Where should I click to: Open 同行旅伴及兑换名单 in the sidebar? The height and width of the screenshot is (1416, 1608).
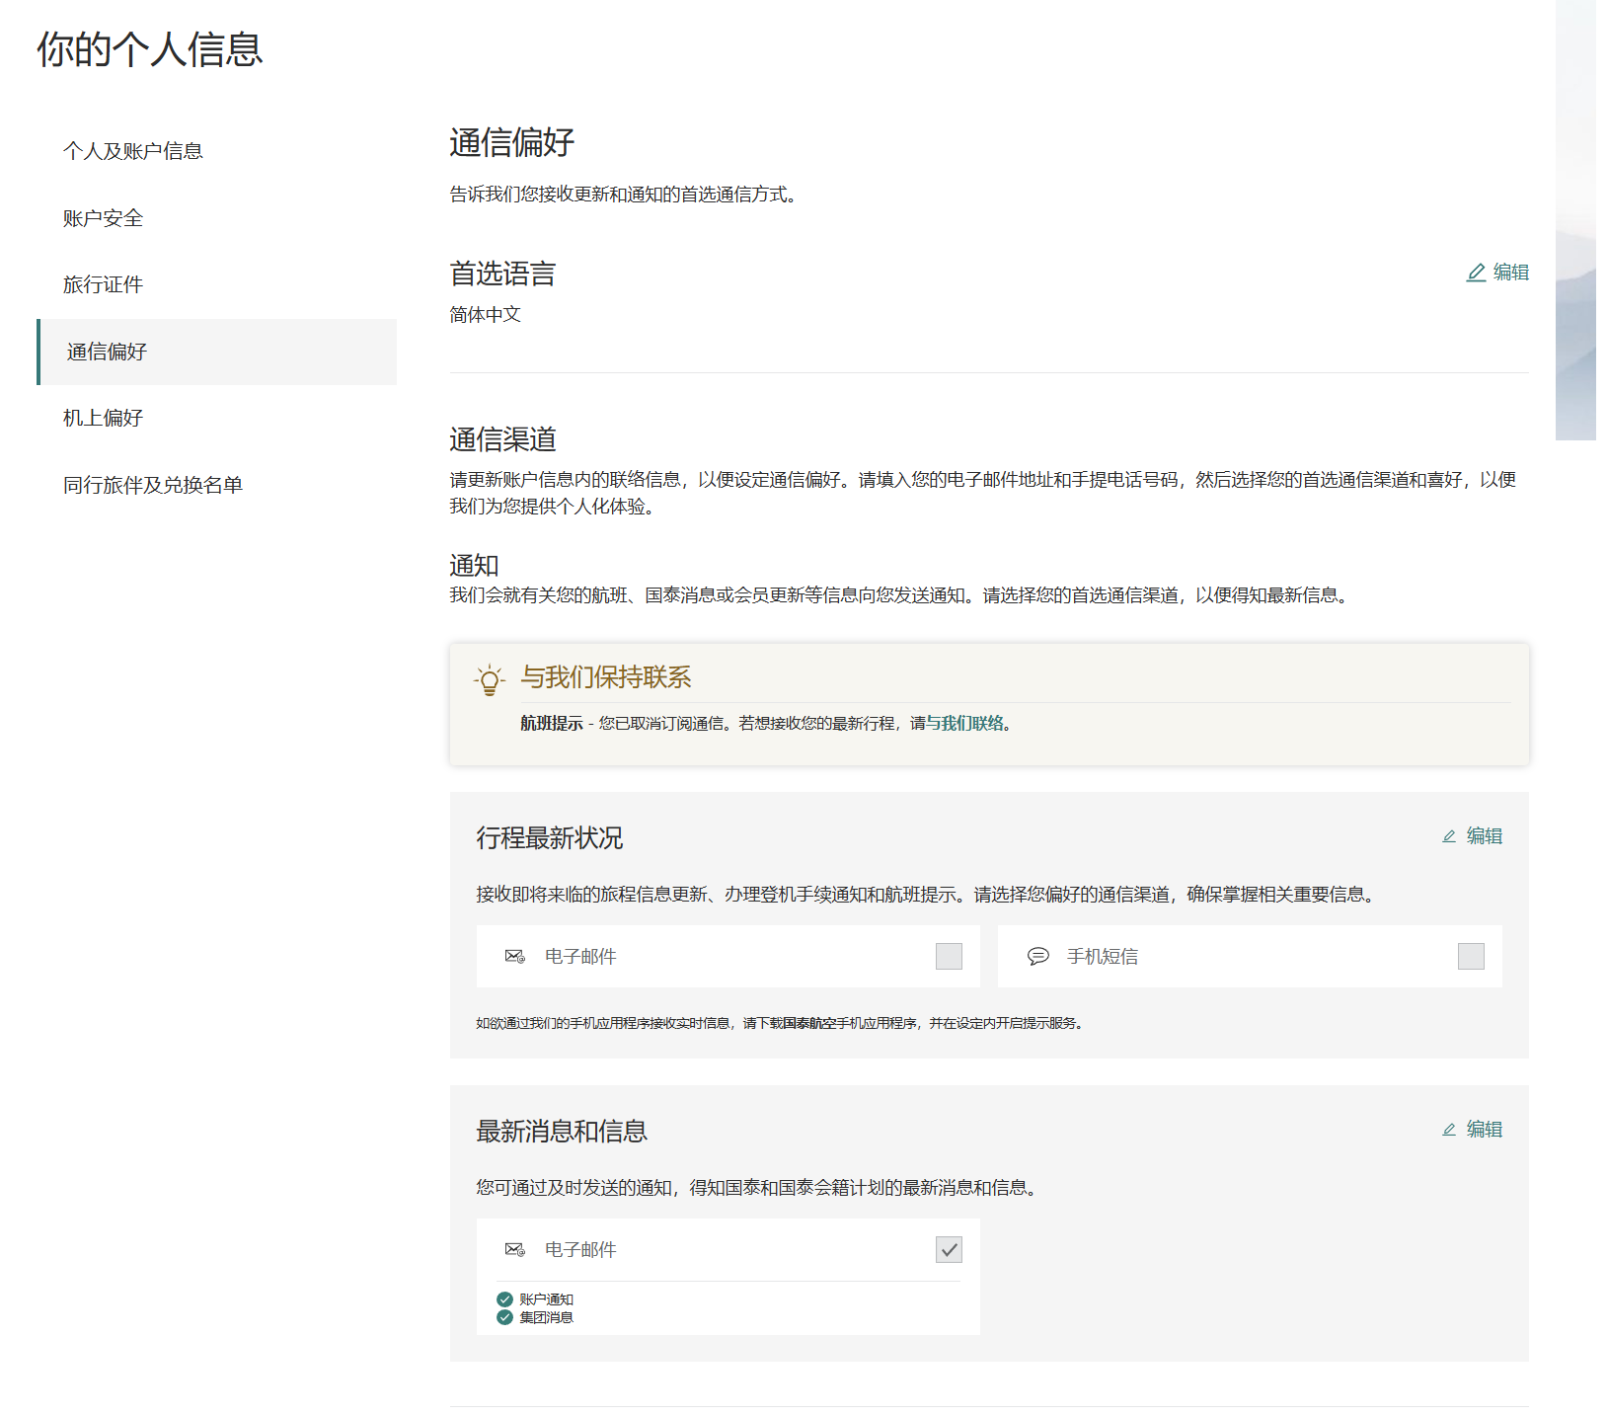(x=154, y=485)
